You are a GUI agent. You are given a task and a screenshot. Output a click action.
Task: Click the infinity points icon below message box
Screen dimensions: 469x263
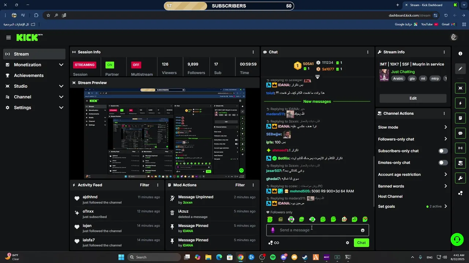pyautogui.click(x=277, y=243)
